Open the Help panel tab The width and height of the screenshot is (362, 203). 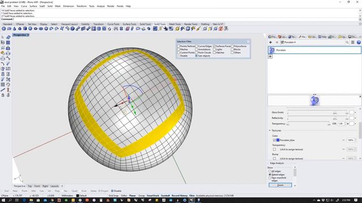[322, 37]
